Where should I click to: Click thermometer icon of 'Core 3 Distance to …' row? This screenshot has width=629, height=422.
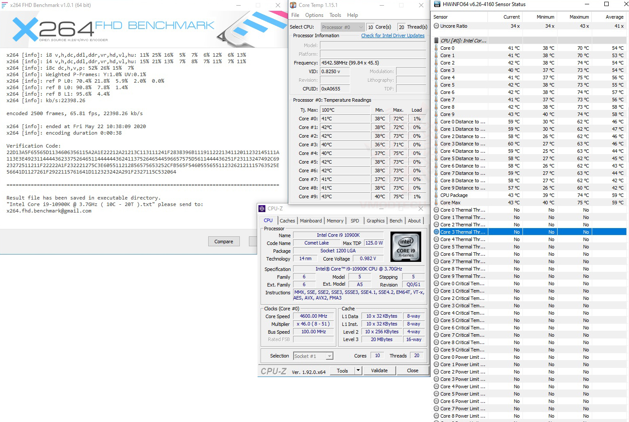(436, 144)
